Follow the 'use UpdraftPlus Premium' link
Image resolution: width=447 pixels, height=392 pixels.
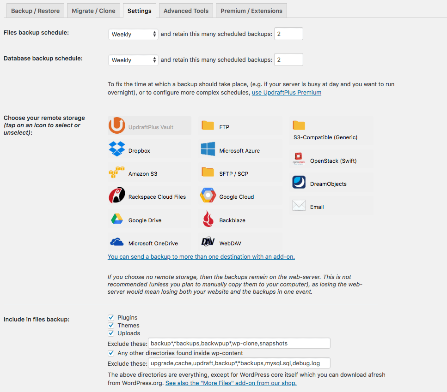pos(286,93)
